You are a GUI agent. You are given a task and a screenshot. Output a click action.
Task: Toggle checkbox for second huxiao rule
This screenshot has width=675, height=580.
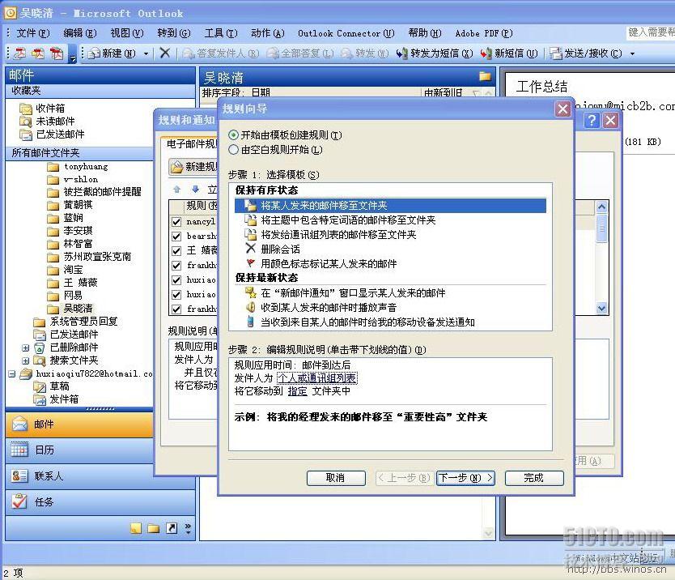pos(176,295)
